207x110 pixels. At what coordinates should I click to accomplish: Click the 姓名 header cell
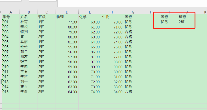click(29, 17)
